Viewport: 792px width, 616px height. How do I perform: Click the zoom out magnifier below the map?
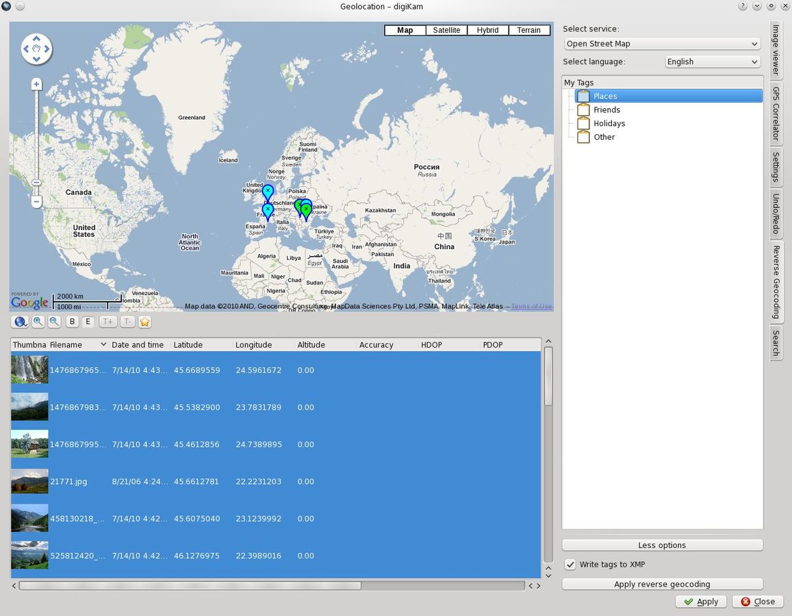click(x=54, y=322)
